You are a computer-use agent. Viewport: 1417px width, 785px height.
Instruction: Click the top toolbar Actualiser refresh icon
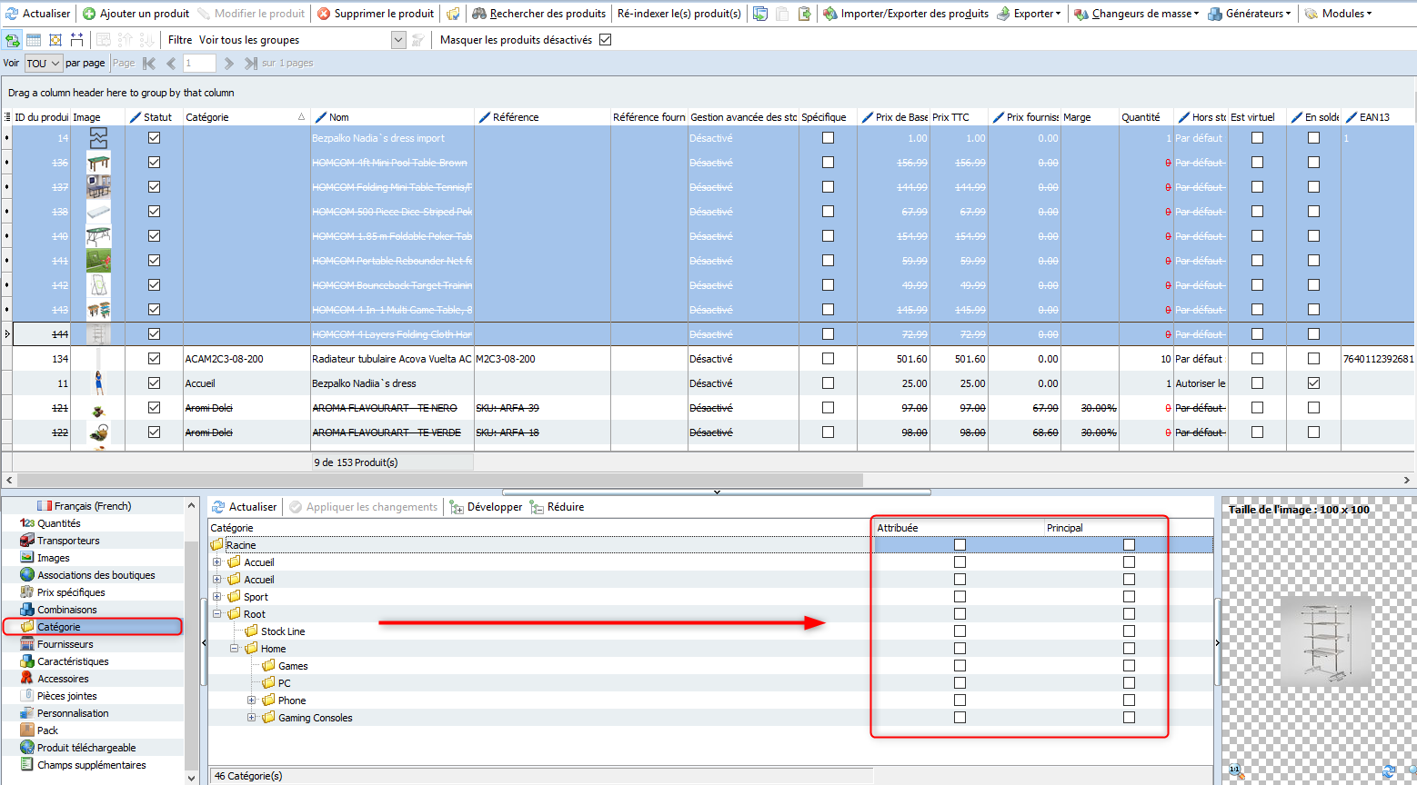click(x=12, y=14)
